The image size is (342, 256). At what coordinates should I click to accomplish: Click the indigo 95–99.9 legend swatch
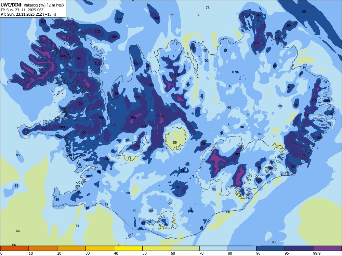click(x=299, y=248)
